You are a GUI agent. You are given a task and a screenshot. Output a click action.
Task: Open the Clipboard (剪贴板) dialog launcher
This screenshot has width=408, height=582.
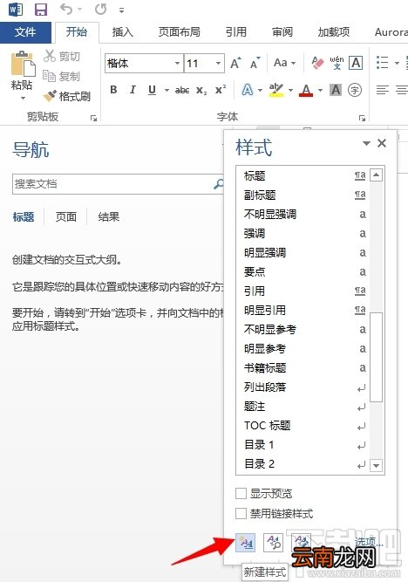[x=93, y=118]
